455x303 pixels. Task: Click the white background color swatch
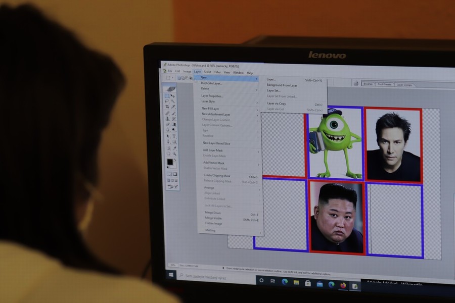pos(174,167)
